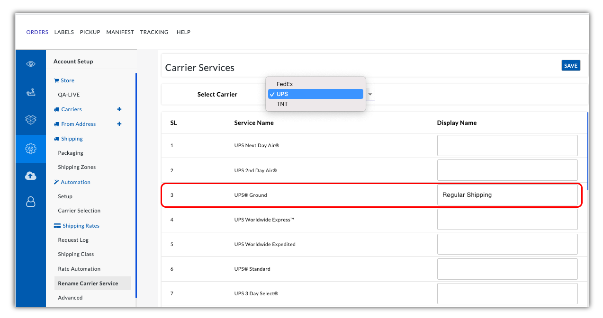Click the UPS 2nd Day Air® service name
This screenshot has height=318, width=603.
click(x=255, y=170)
